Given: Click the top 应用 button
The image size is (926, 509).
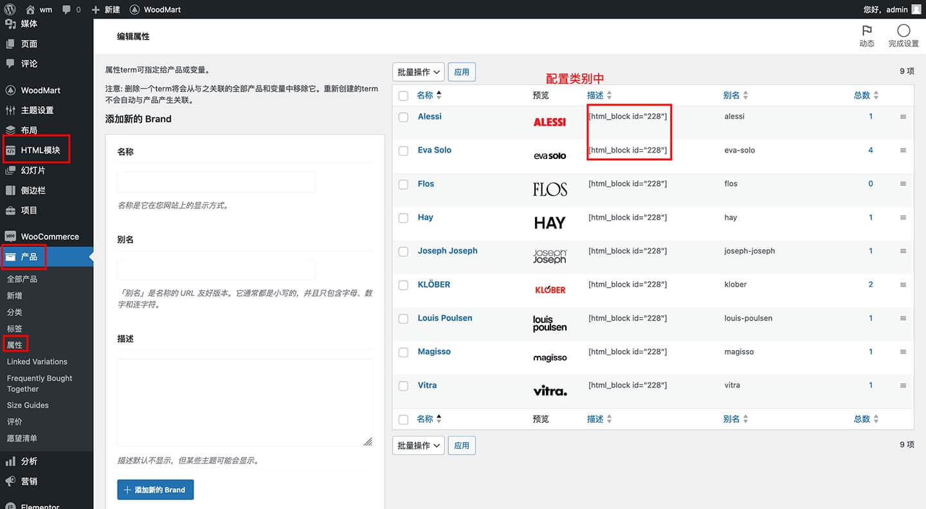Looking at the screenshot, I should (x=462, y=72).
